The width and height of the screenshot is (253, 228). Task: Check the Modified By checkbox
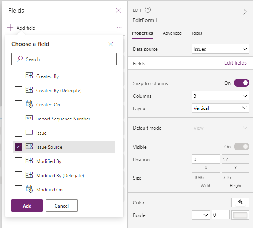[x=18, y=161]
